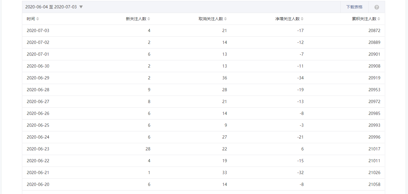Click cumulative followers value 20996
408x194 pixels.
point(374,137)
